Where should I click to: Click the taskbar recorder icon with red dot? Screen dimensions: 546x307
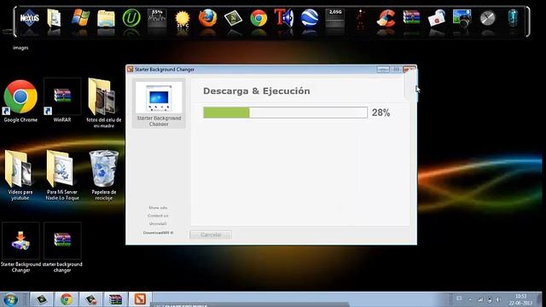click(x=91, y=299)
